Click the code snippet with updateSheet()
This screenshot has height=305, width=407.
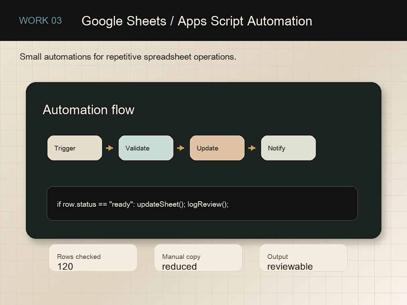pos(202,204)
